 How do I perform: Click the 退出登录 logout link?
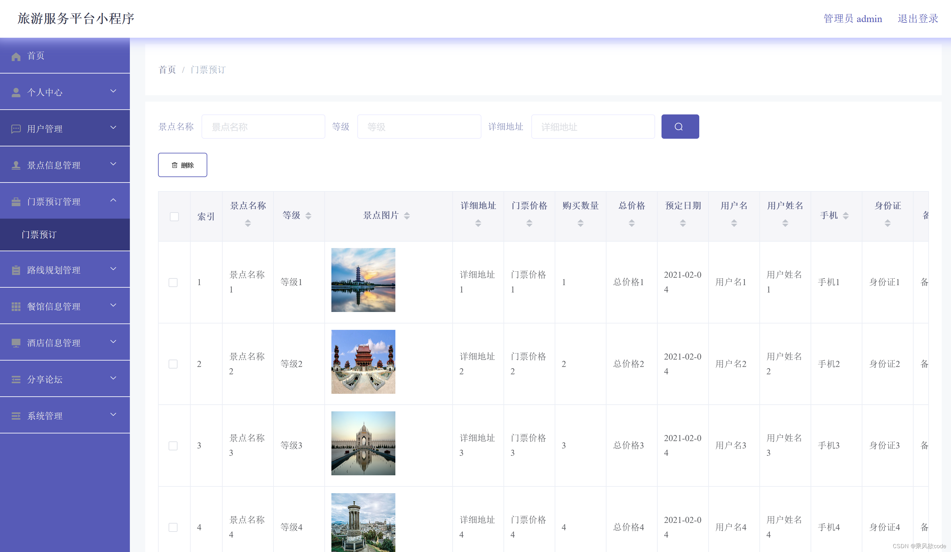(x=917, y=19)
